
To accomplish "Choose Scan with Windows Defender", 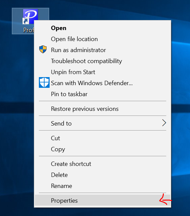I will pyautogui.click(x=103, y=83).
